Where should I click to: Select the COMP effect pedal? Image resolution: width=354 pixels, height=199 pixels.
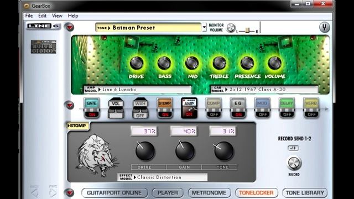coord(214,108)
